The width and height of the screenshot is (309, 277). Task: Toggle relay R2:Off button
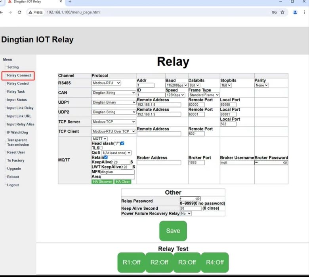[x=159, y=262]
